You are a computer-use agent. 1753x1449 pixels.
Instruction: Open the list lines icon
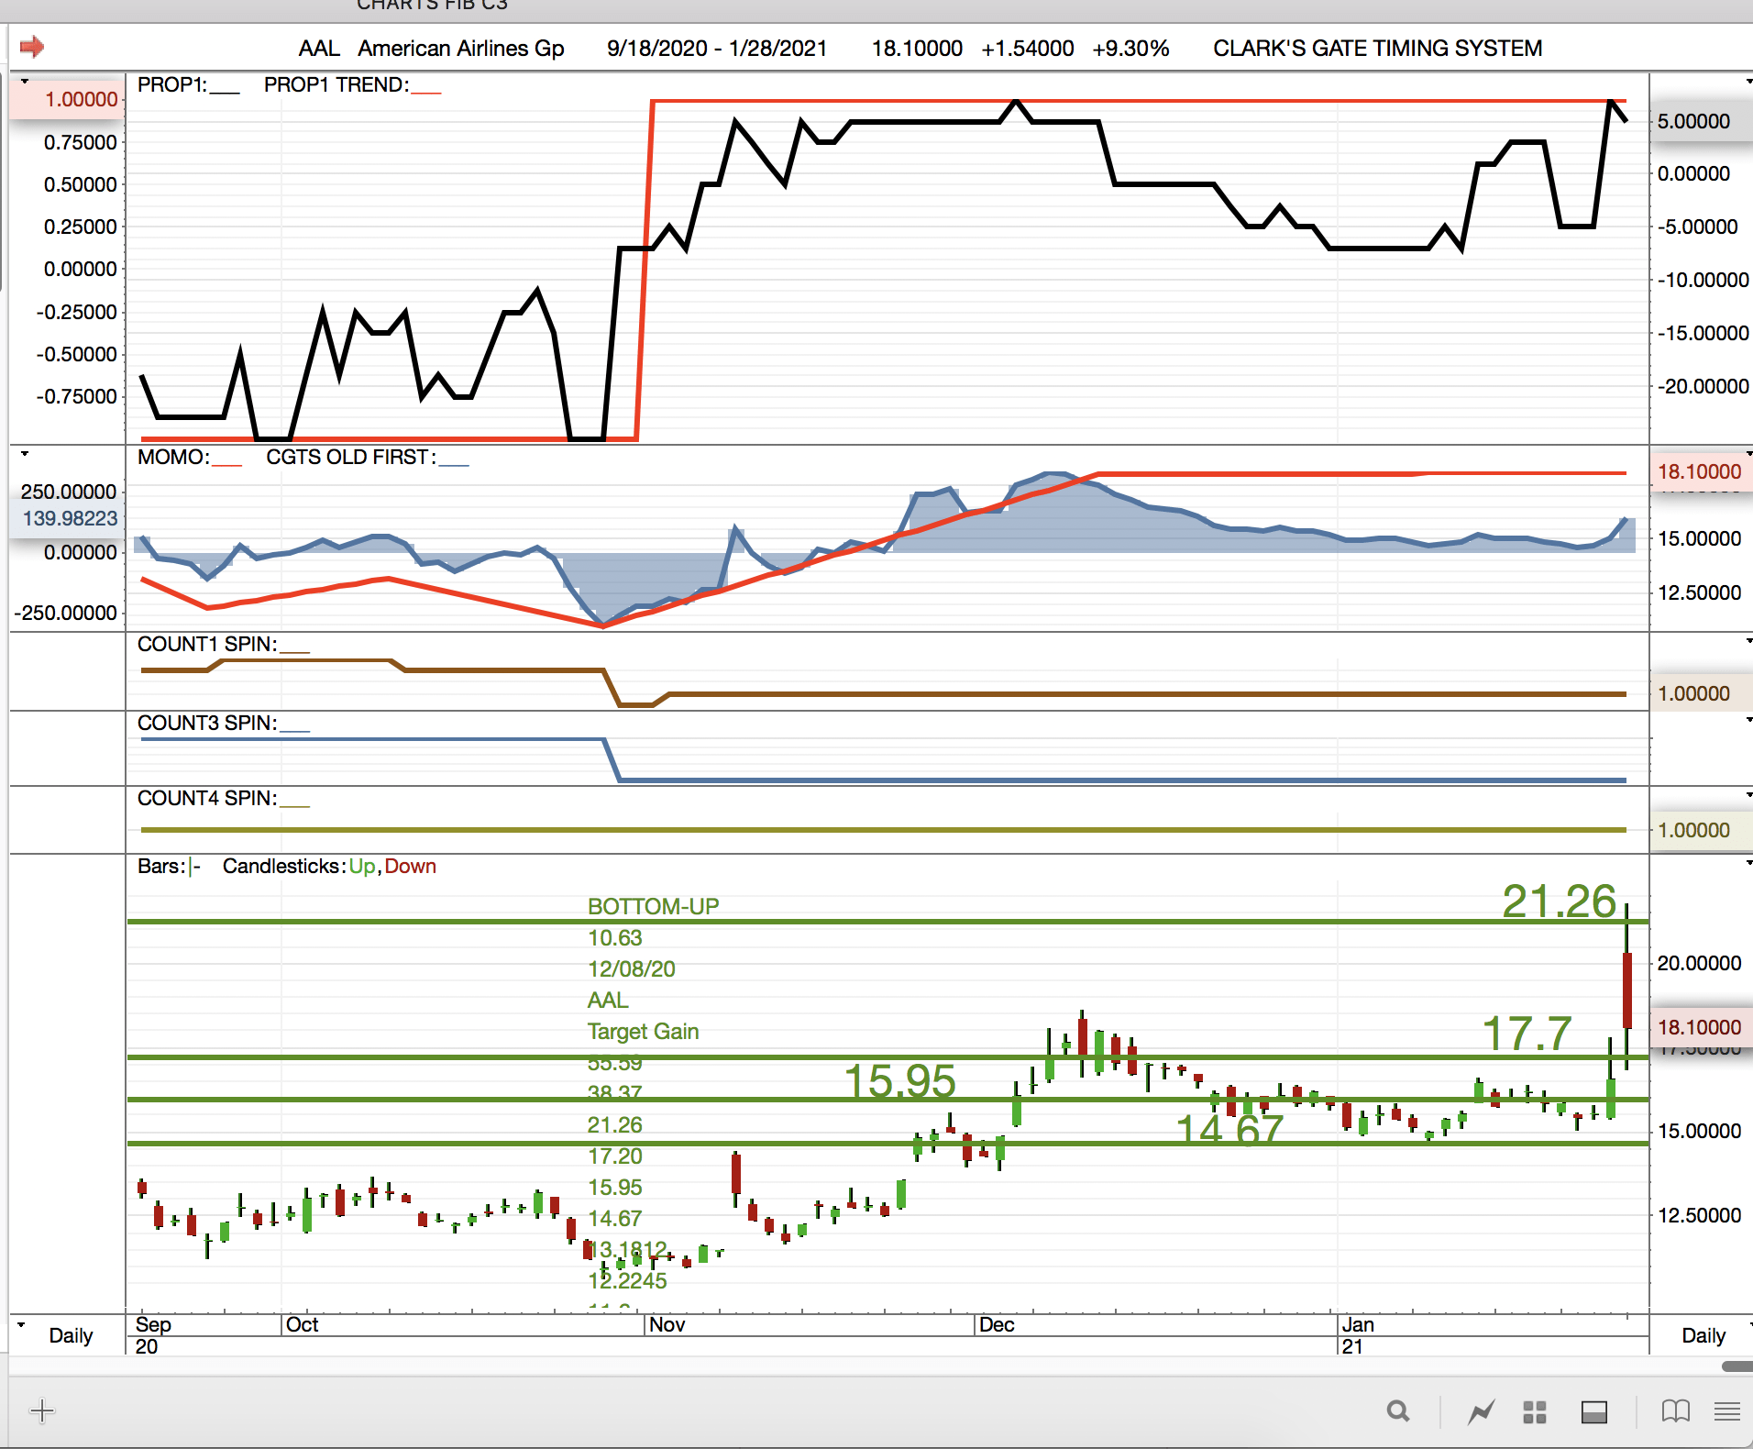click(x=1727, y=1411)
